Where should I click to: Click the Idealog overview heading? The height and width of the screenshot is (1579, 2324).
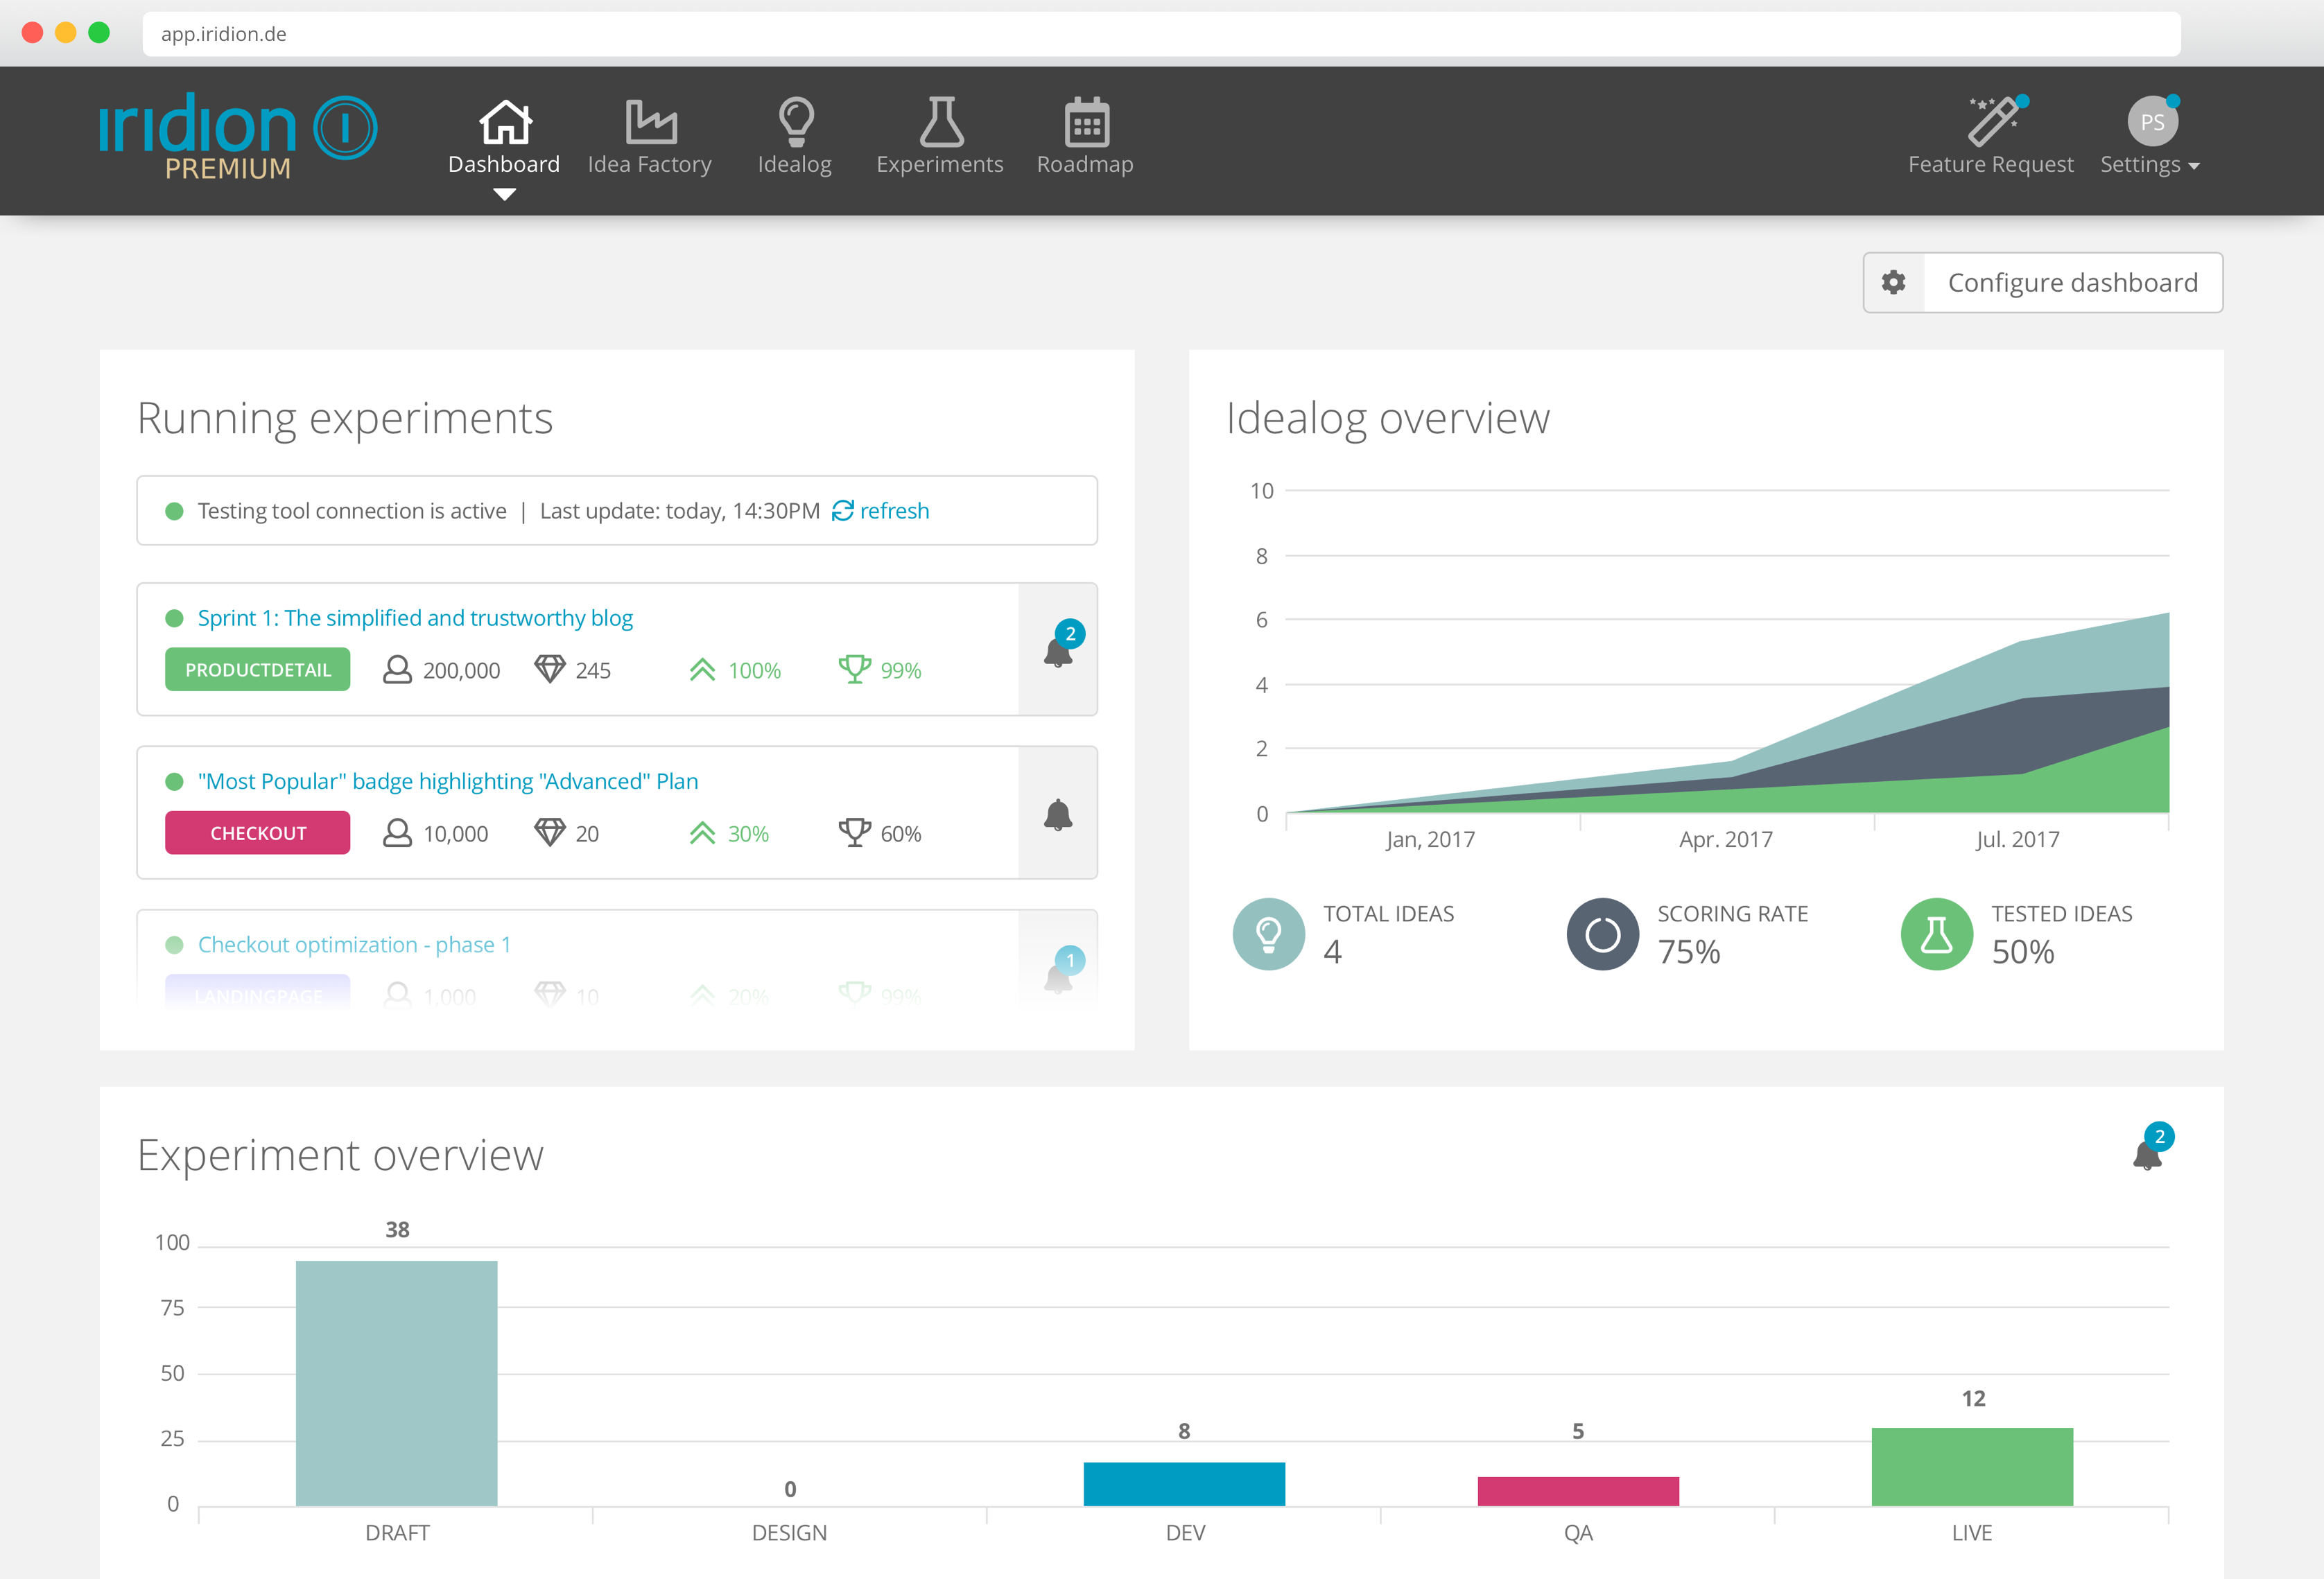click(x=1388, y=418)
